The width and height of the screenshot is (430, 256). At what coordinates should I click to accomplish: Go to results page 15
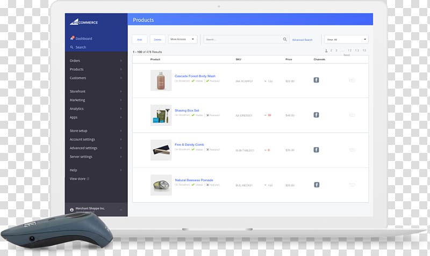(364, 50)
